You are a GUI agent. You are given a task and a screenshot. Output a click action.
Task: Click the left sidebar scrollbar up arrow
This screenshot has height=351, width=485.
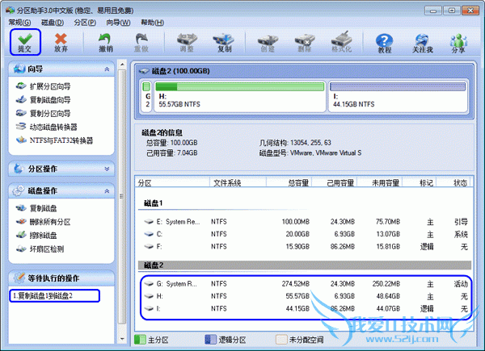click(x=122, y=65)
